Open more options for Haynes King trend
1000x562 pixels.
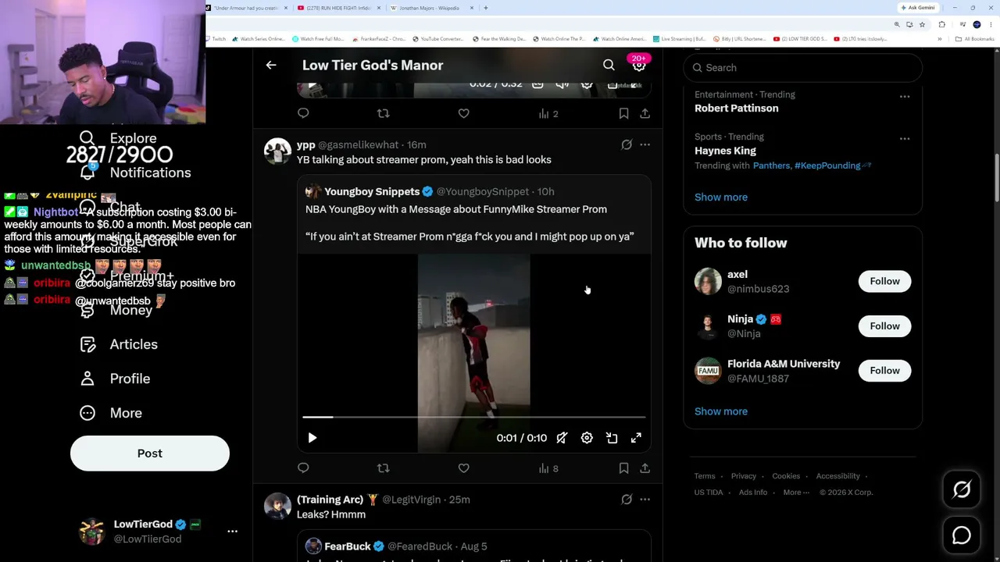905,138
